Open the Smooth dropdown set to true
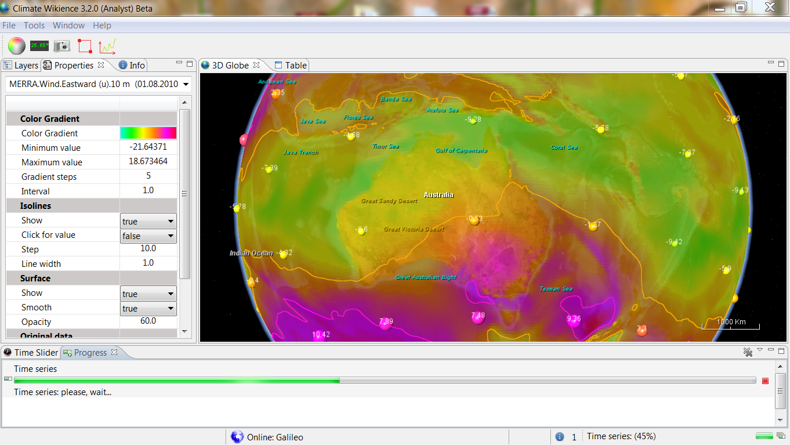This screenshot has height=445, width=790. click(148, 308)
